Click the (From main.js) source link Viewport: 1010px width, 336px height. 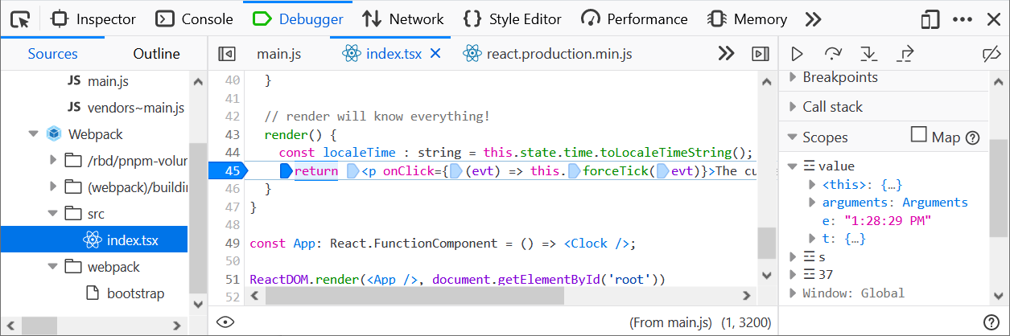click(670, 322)
